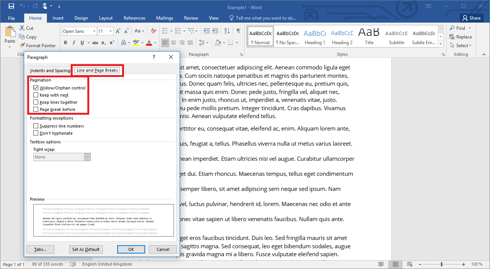Open the References ribbon tab
Image resolution: width=490 pixels, height=269 pixels.
(134, 18)
